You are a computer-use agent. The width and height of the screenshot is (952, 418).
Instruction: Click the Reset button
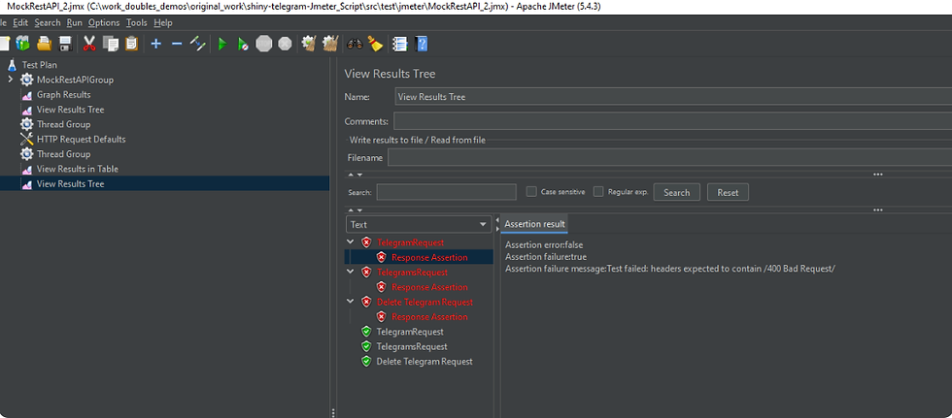[x=728, y=193]
